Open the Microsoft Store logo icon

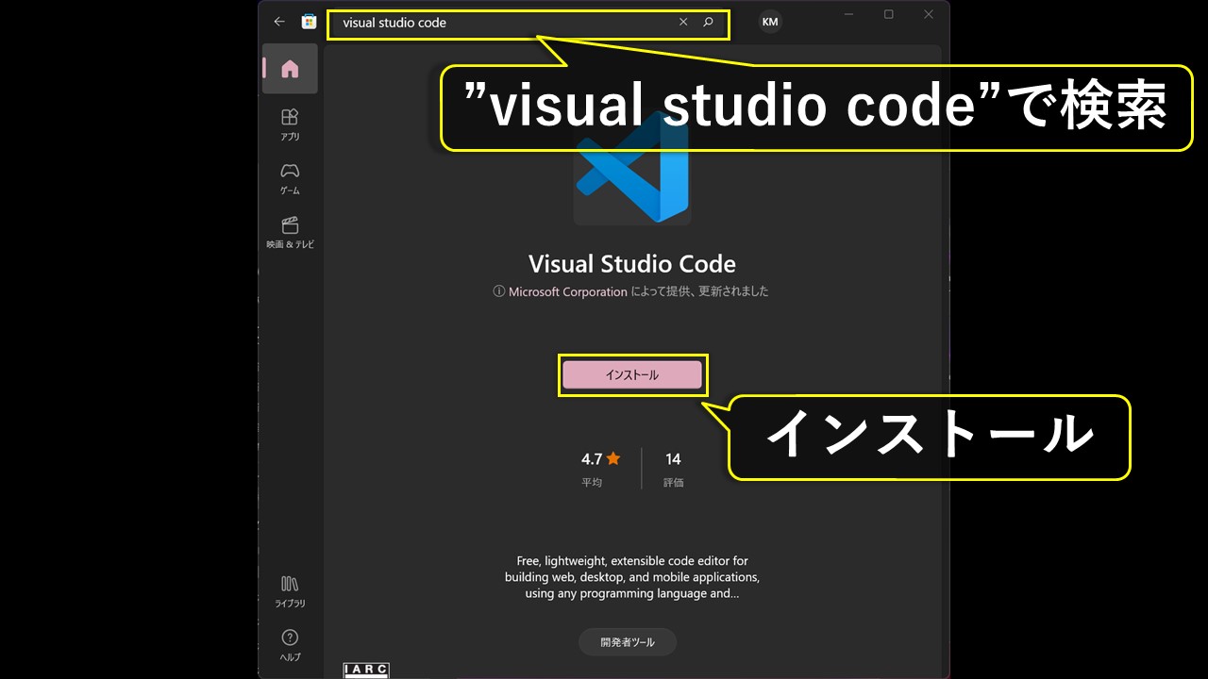click(x=309, y=22)
